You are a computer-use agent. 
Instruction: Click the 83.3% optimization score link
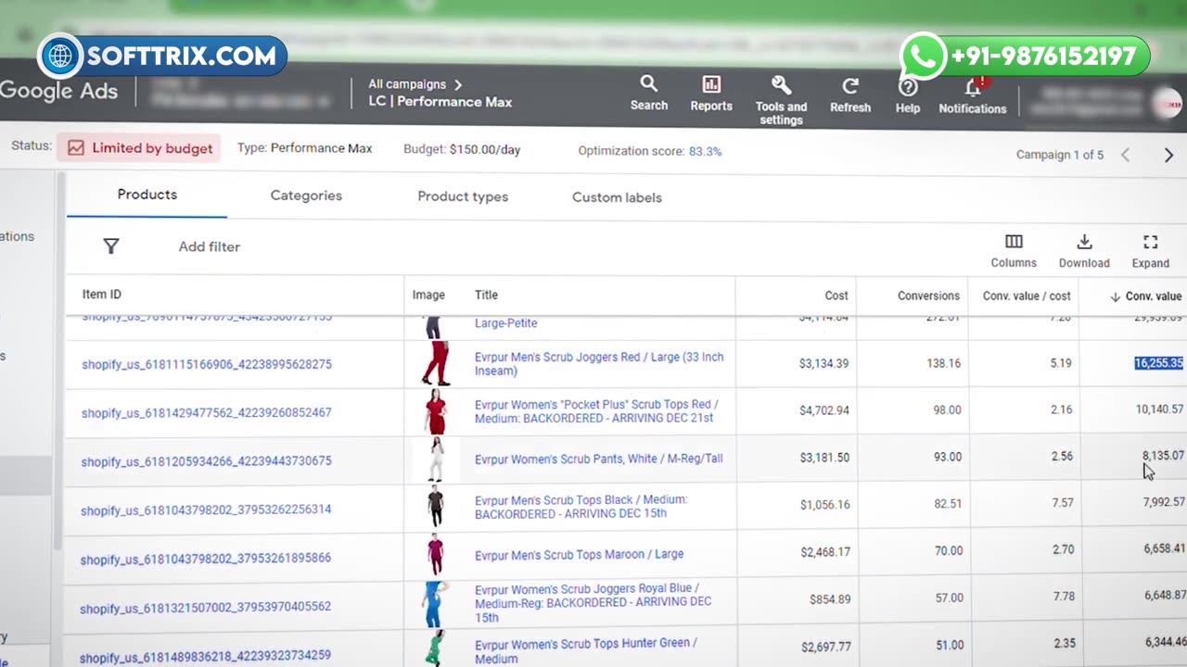(x=705, y=151)
